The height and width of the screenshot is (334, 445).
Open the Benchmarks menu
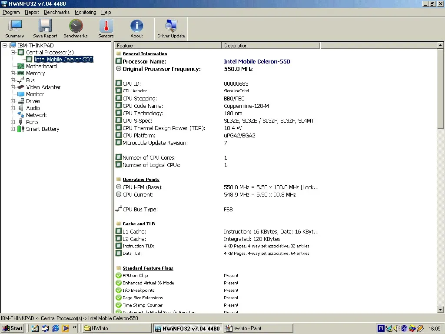tap(57, 12)
